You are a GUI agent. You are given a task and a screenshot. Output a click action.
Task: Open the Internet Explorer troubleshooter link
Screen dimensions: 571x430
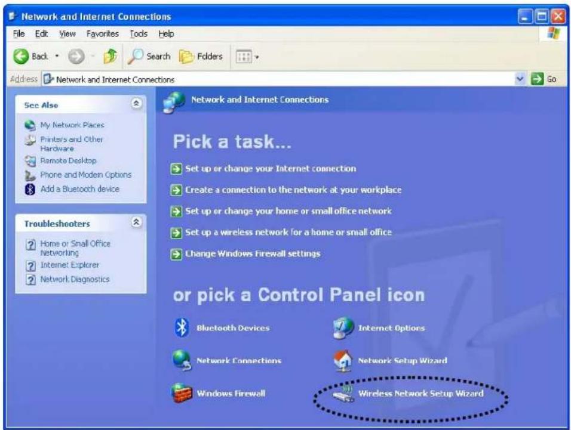[x=69, y=265]
